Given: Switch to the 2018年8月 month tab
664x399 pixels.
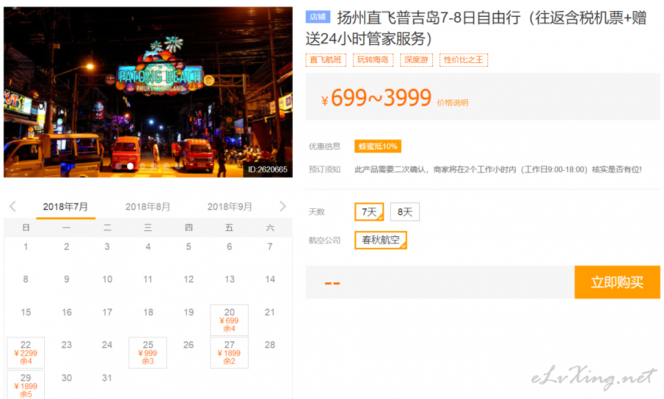Looking at the screenshot, I should point(147,207).
